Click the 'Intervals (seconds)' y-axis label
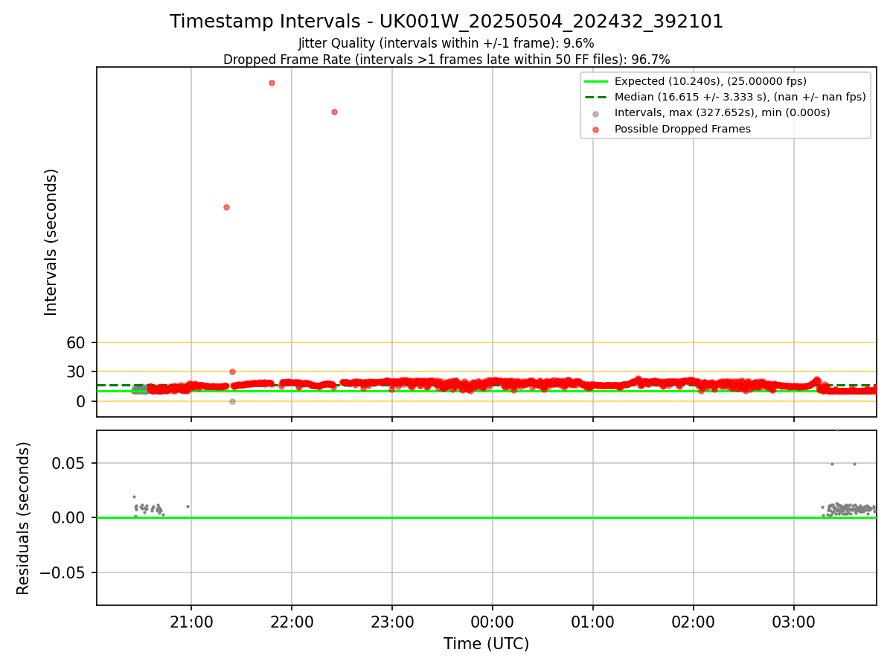The image size is (893, 670). [51, 242]
